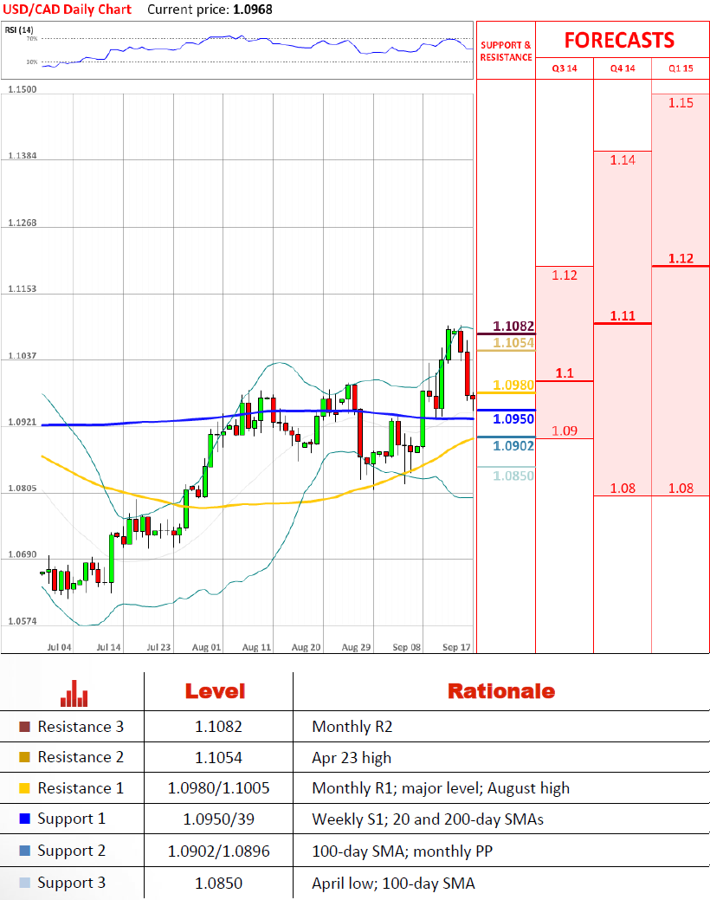The image size is (710, 900).
Task: Click the 'Jul 04' date axis label
Action: tap(59, 647)
